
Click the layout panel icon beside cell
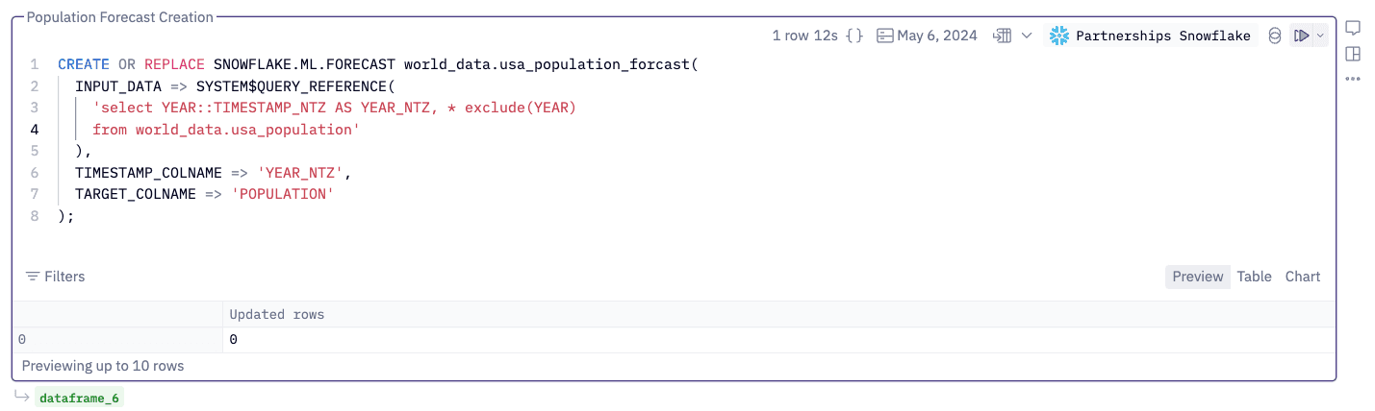click(1353, 54)
